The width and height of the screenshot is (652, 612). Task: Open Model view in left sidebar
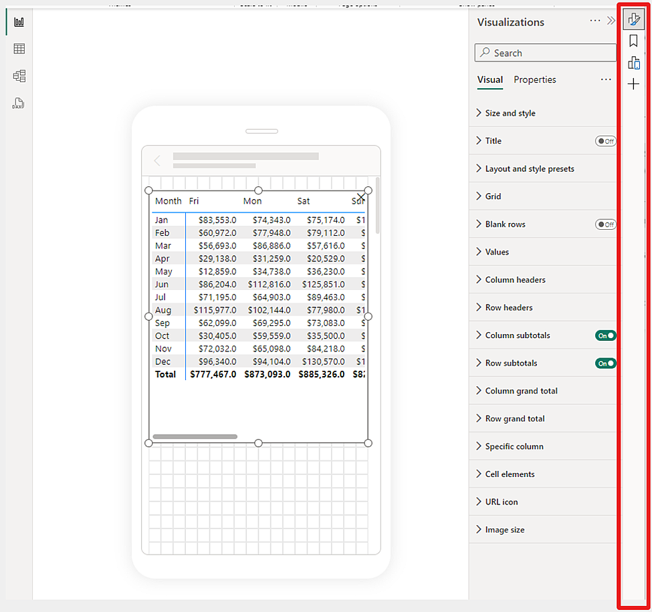tap(19, 76)
